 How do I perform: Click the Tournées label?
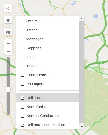[34, 66]
